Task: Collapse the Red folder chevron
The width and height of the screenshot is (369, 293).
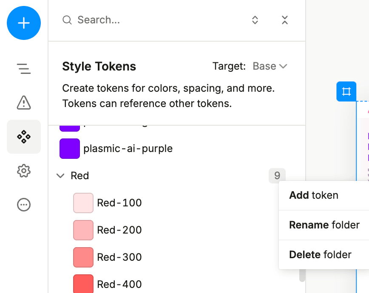Action: point(61,176)
